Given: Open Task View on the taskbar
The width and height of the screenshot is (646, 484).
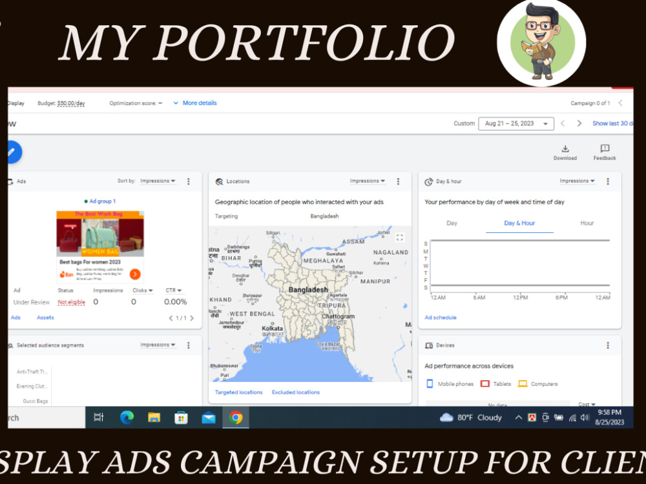Looking at the screenshot, I should (x=99, y=418).
